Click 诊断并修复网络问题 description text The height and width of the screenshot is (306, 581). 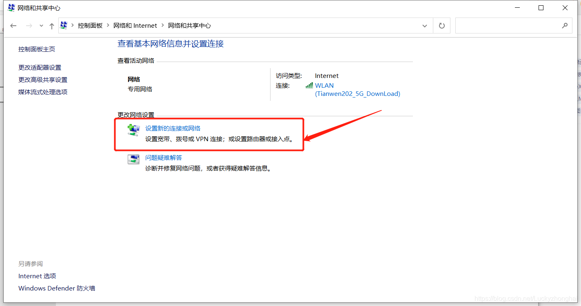tap(208, 169)
